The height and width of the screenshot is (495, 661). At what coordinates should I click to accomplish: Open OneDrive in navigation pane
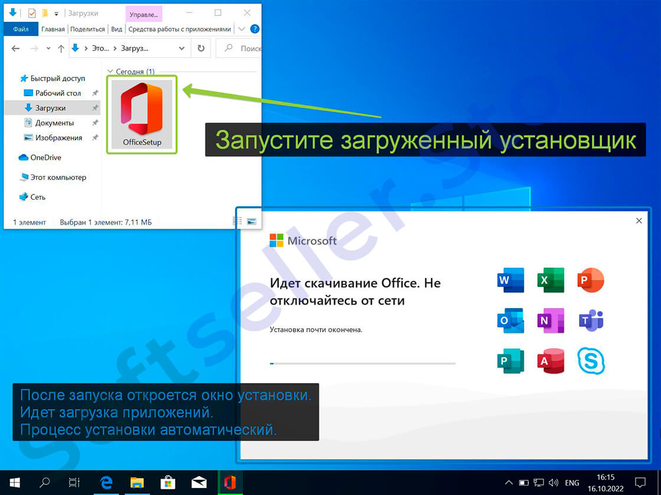coord(40,157)
